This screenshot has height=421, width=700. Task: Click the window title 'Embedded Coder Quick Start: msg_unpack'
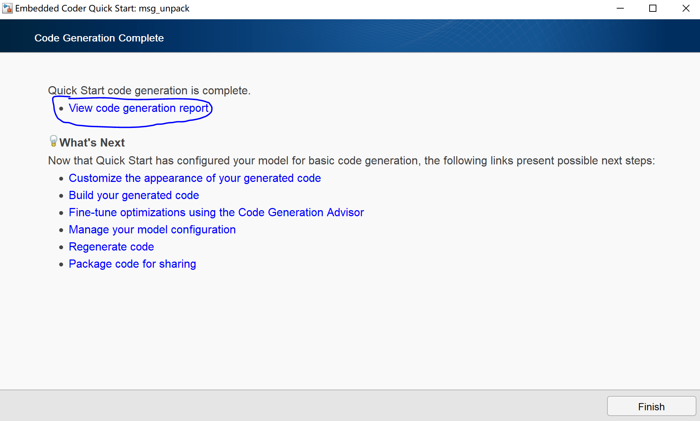tap(102, 8)
